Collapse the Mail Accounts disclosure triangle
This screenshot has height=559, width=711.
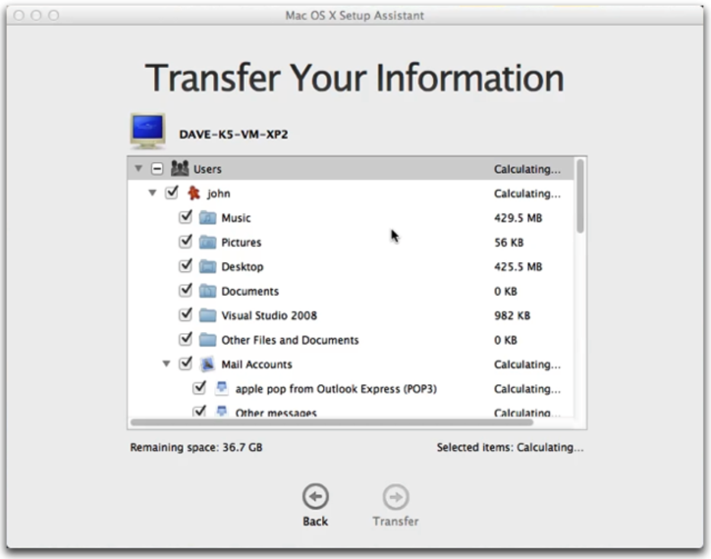point(167,364)
